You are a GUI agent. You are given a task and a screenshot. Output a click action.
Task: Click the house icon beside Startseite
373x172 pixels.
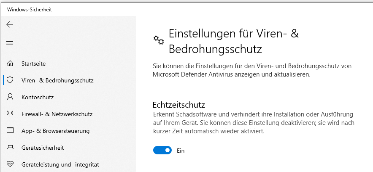[10, 64]
